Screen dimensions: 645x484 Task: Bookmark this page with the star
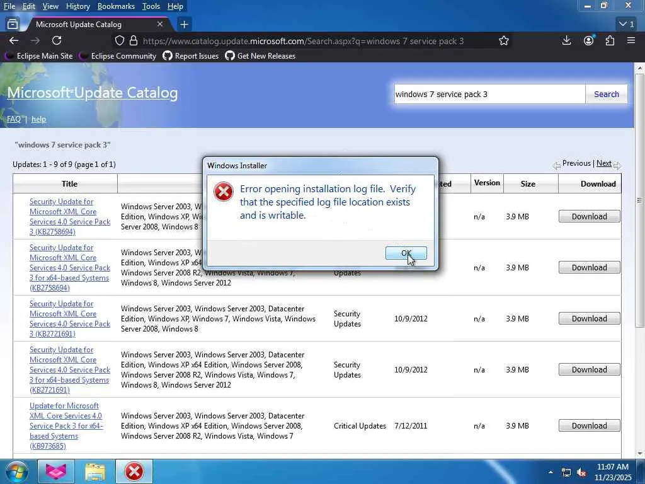[x=503, y=41]
